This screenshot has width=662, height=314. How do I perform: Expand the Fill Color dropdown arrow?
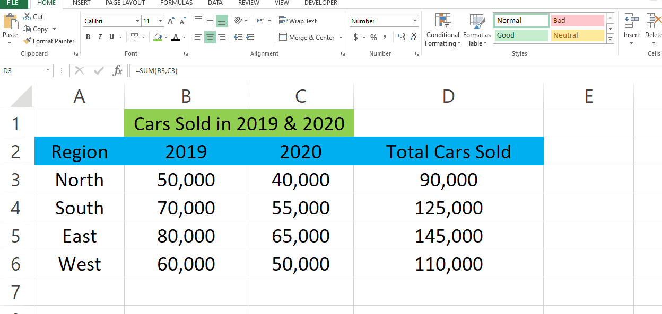[166, 38]
